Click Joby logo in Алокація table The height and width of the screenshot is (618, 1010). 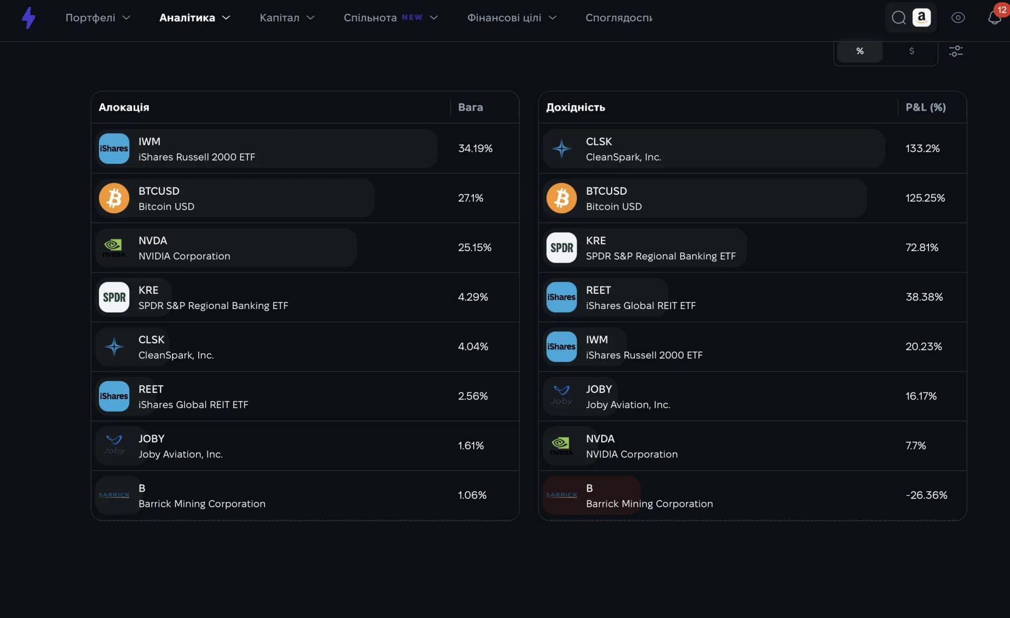click(114, 445)
